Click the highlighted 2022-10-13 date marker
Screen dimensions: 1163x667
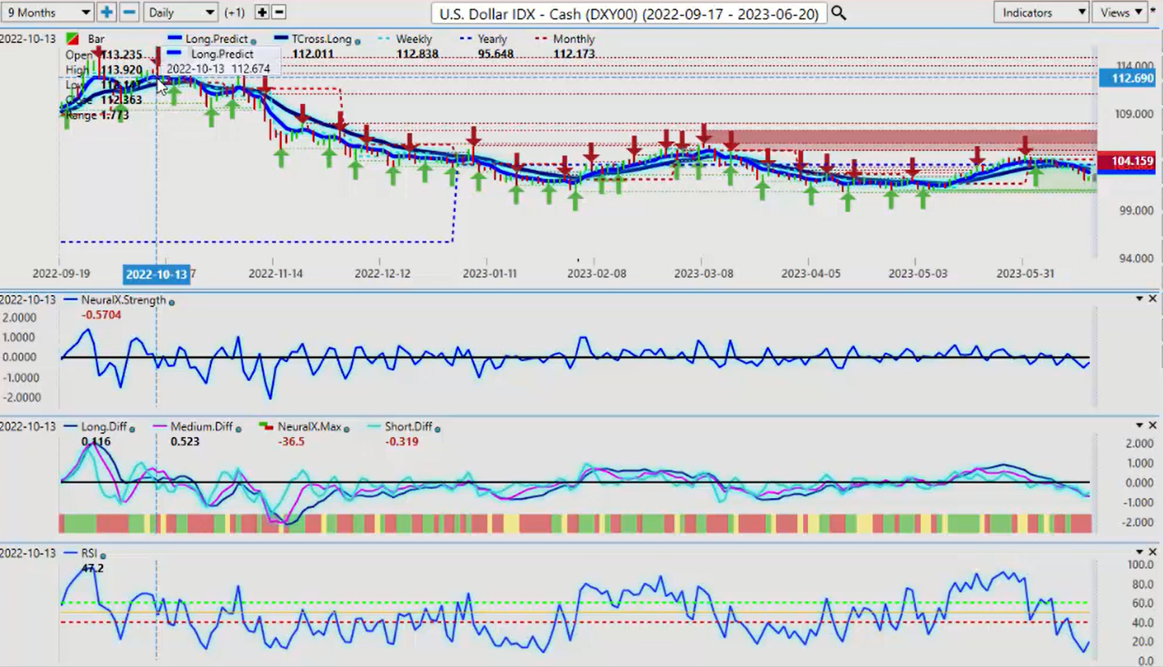156,274
